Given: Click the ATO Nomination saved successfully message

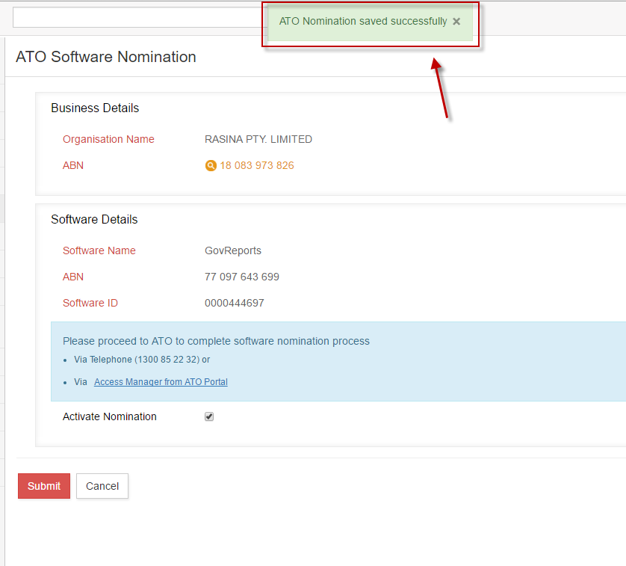Looking at the screenshot, I should [x=362, y=22].
